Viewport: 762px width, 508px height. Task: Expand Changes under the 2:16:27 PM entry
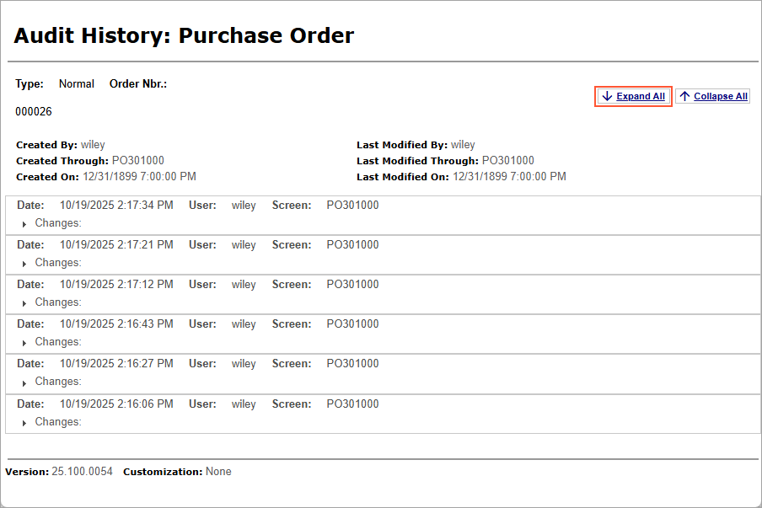pyautogui.click(x=24, y=382)
